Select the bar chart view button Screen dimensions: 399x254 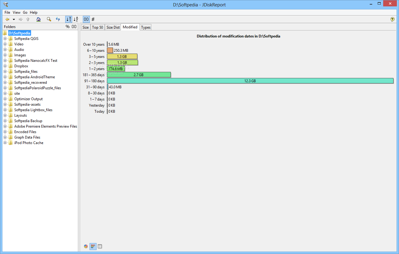coord(93,246)
